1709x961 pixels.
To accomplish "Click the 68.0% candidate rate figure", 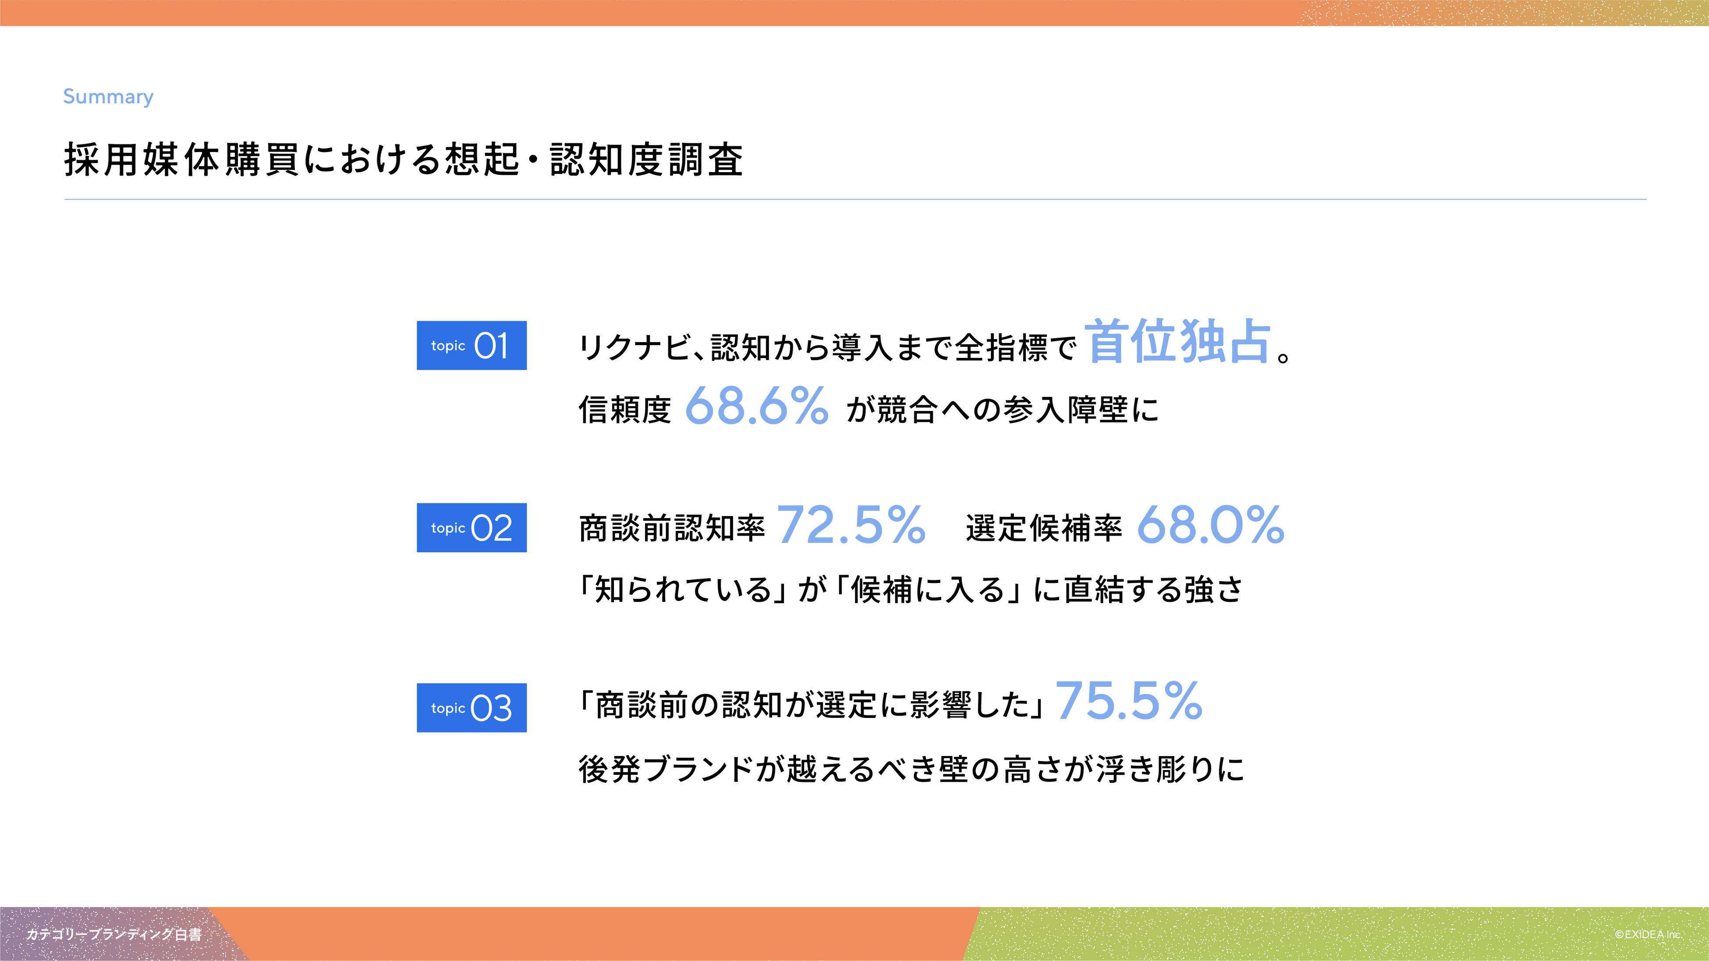I will pyautogui.click(x=1211, y=525).
